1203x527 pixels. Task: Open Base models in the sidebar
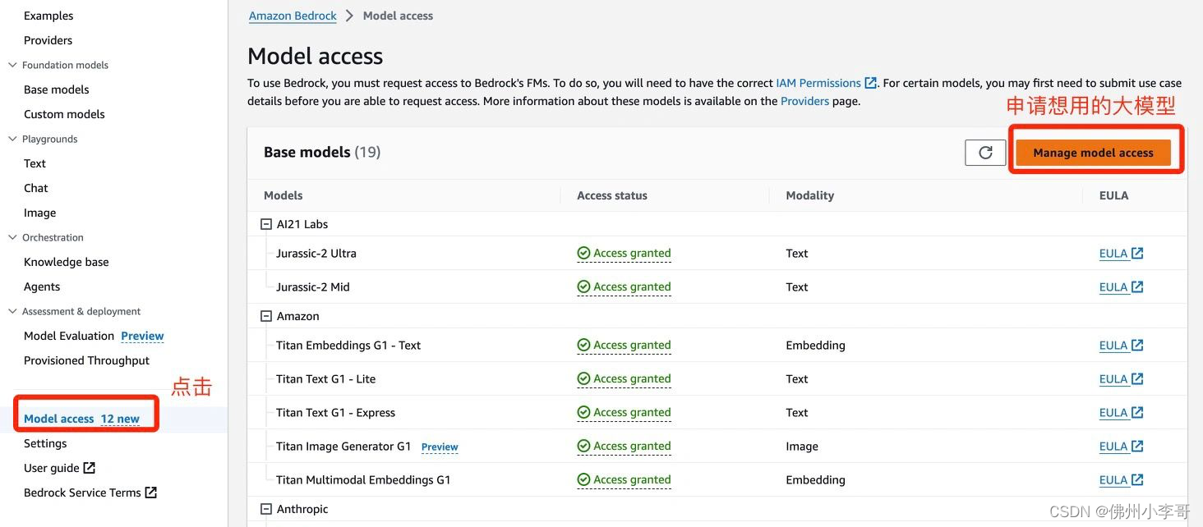click(57, 89)
